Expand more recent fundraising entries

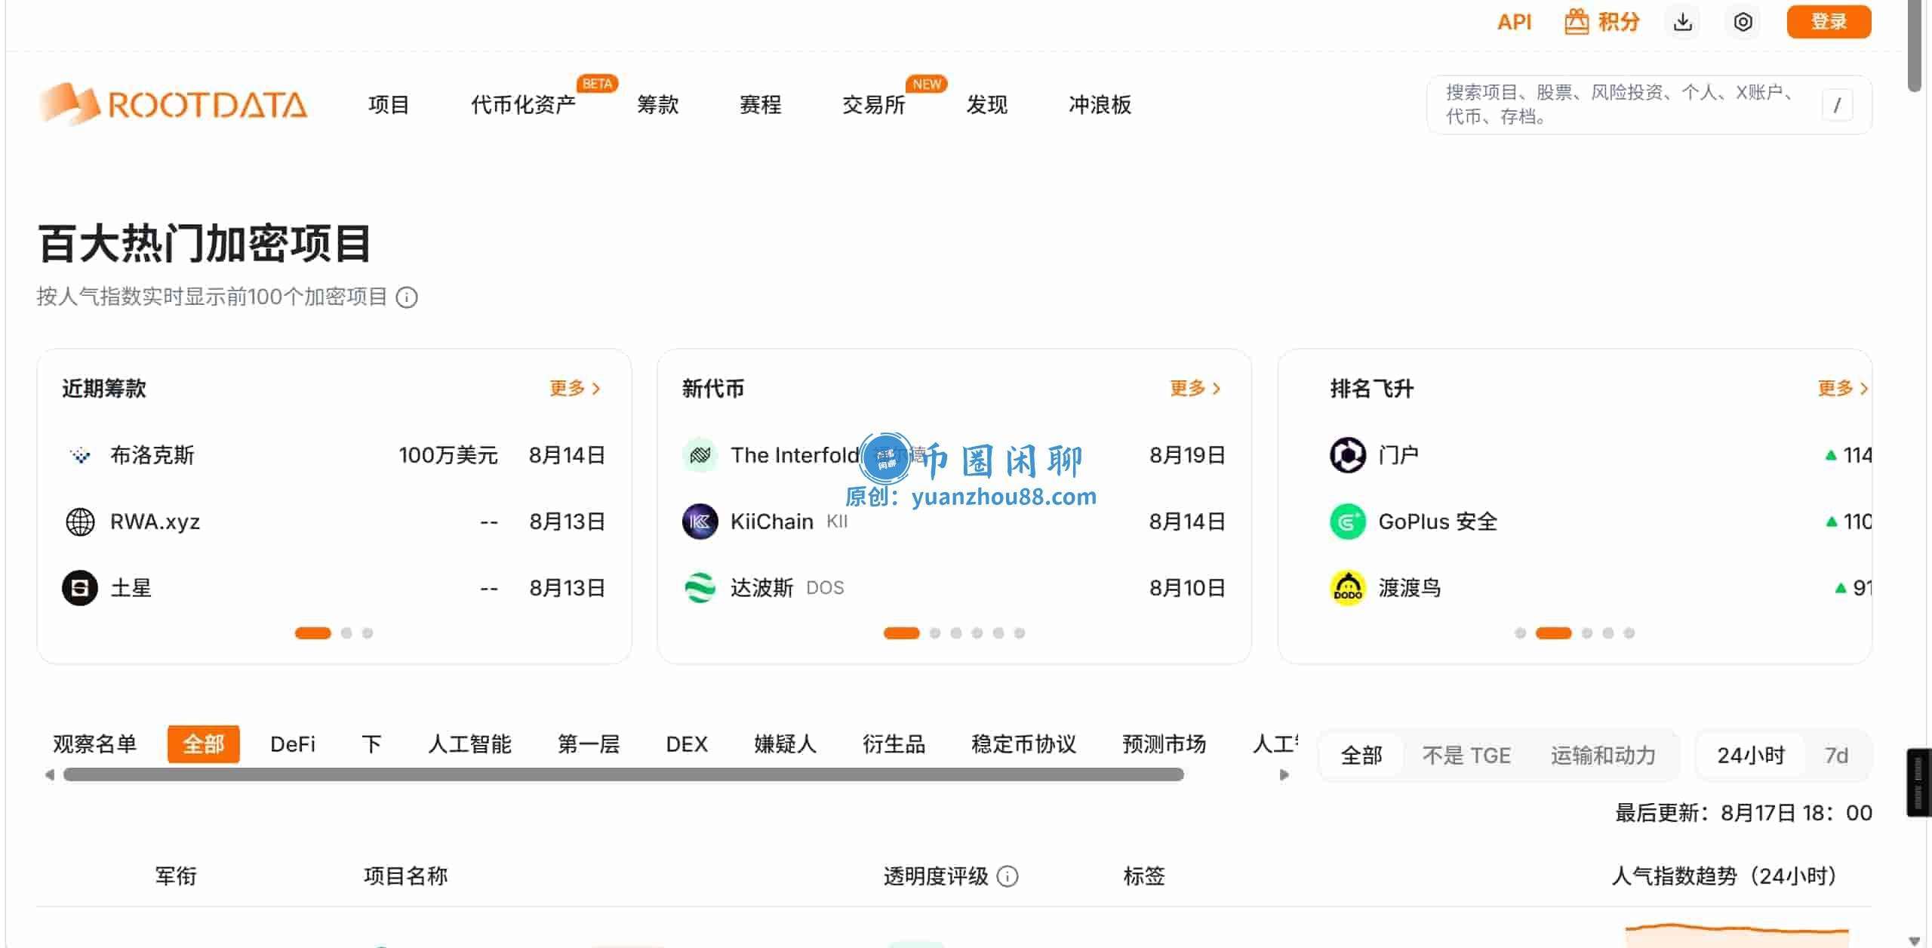(575, 389)
